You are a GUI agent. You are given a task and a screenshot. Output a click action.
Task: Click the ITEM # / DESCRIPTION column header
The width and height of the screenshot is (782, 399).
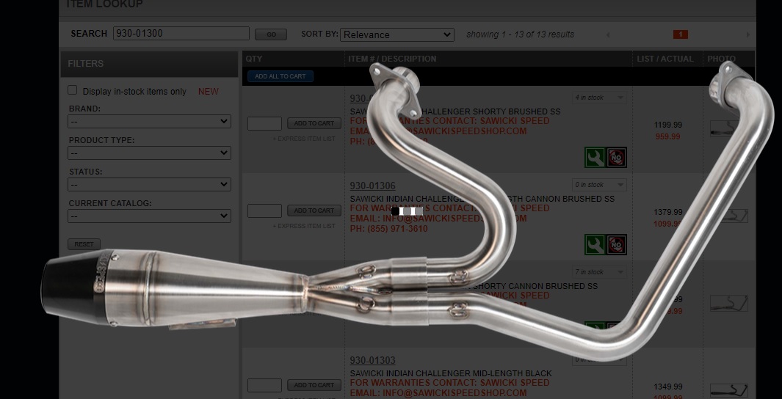[x=392, y=59]
